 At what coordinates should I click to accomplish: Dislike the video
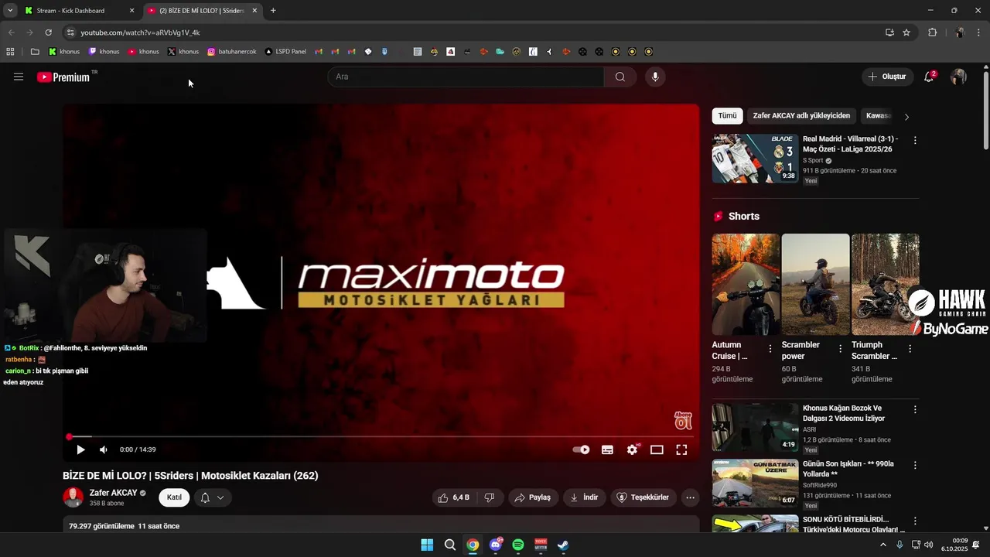pyautogui.click(x=490, y=497)
